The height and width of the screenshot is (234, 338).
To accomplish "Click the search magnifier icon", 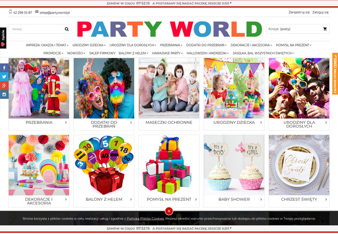I will pyautogui.click(x=67, y=29).
